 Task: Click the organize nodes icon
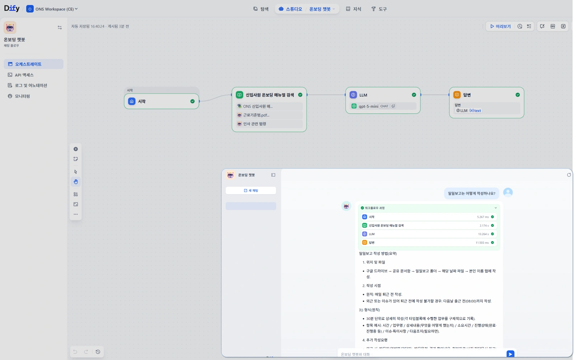pyautogui.click(x=76, y=194)
